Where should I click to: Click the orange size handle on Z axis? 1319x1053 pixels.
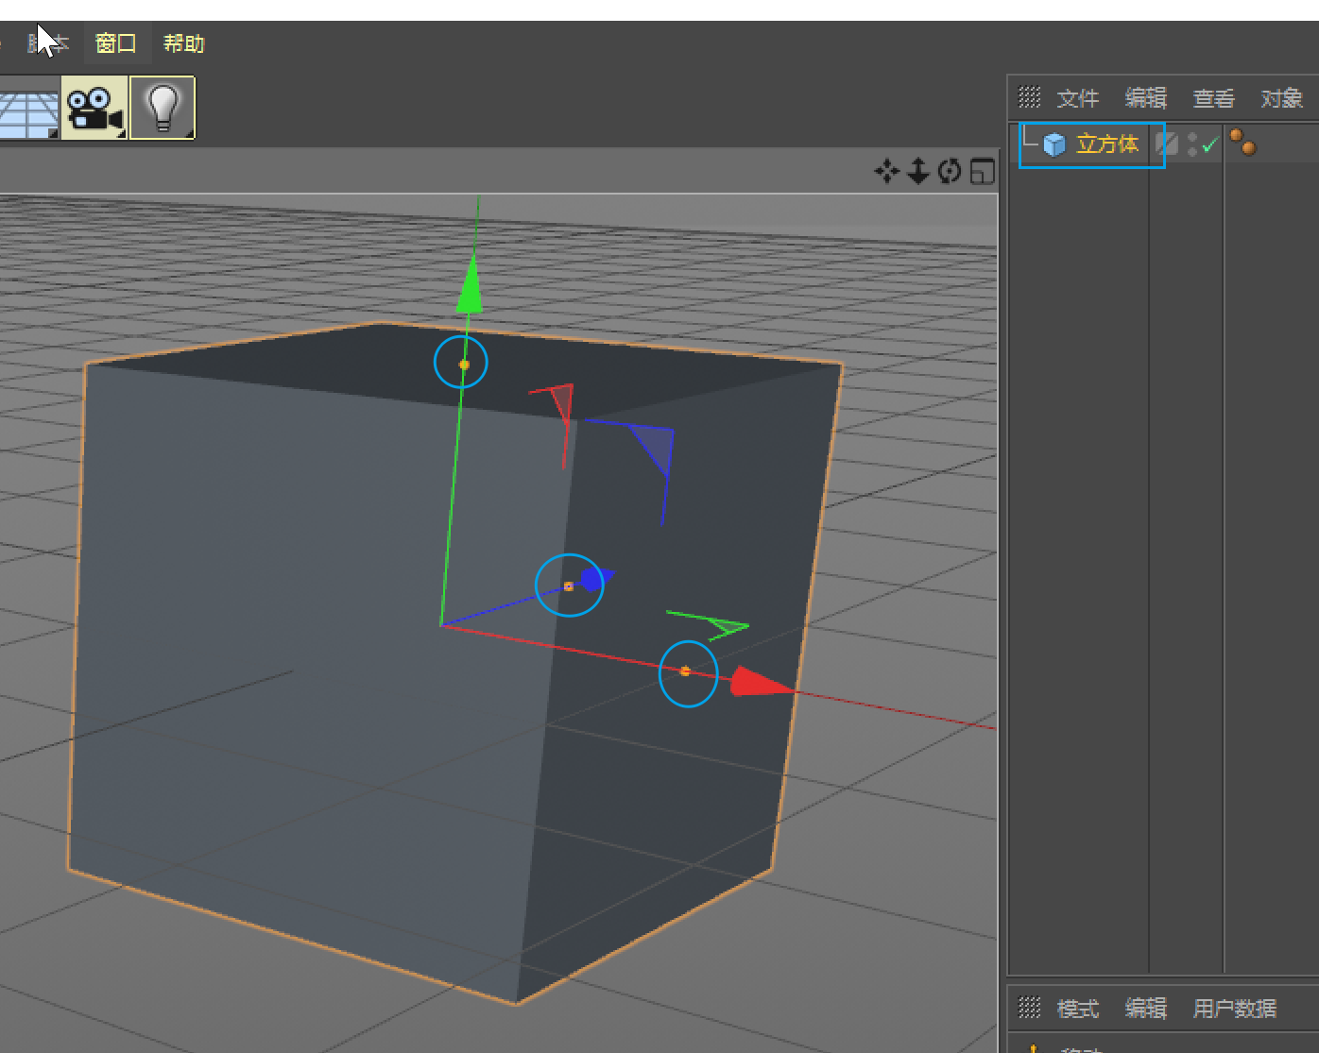(x=568, y=586)
